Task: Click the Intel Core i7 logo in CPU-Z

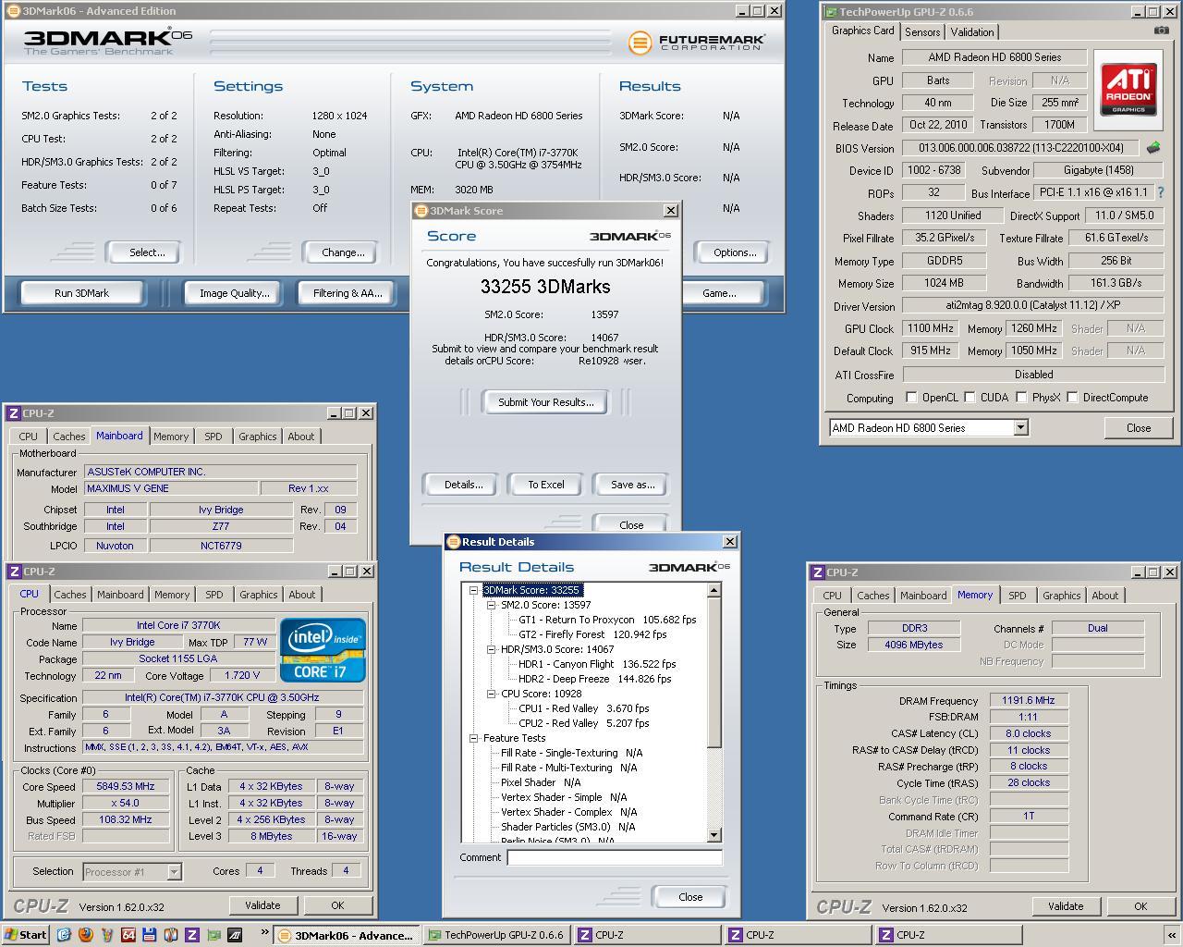Action: point(323,650)
